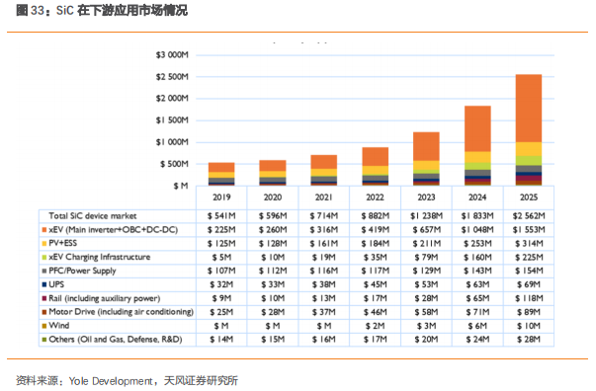
Task: Click the '$ 10M' Wind cell for 2025
Action: click(529, 326)
